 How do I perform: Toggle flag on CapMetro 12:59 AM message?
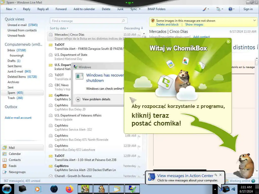pos(139,147)
